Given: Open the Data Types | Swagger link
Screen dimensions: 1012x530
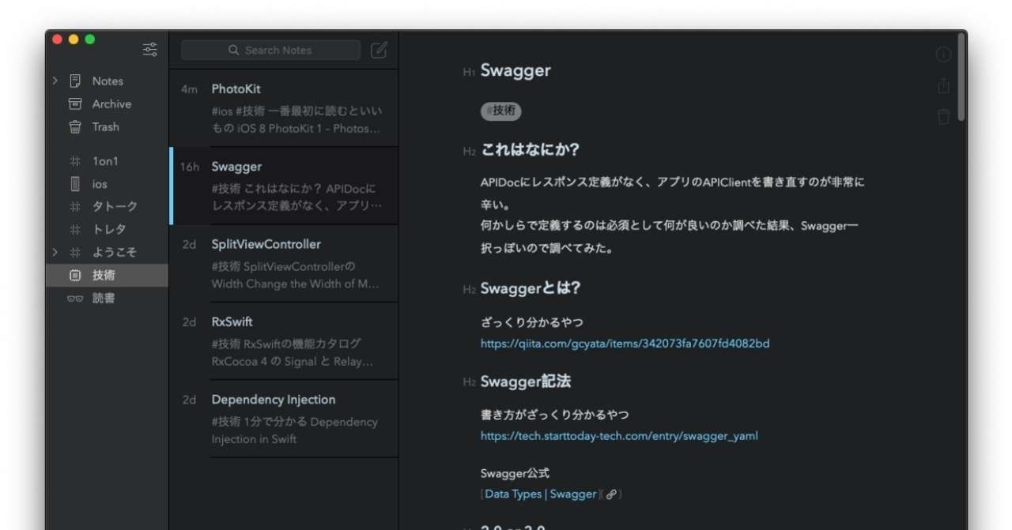Looking at the screenshot, I should pos(541,494).
